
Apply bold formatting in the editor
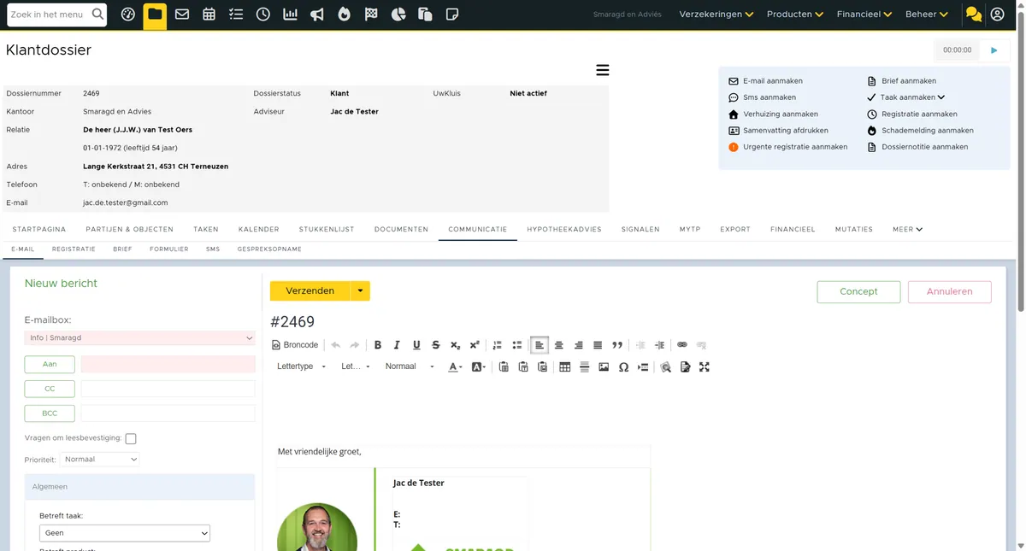tap(378, 345)
